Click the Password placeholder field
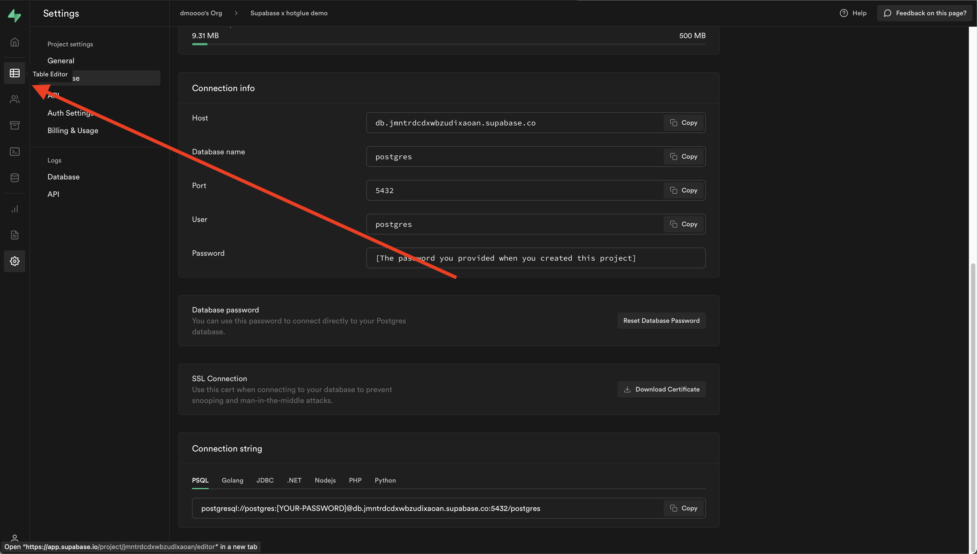This screenshot has width=977, height=554. [x=536, y=258]
